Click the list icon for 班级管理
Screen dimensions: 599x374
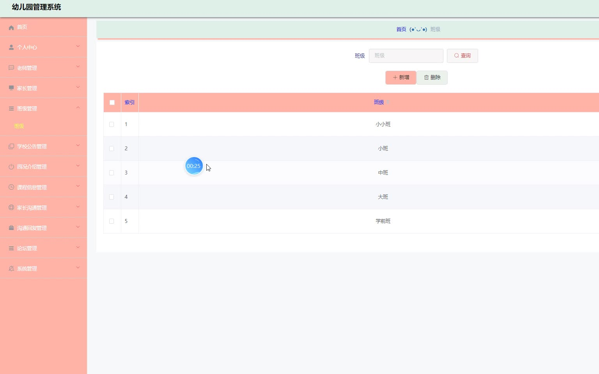(11, 109)
